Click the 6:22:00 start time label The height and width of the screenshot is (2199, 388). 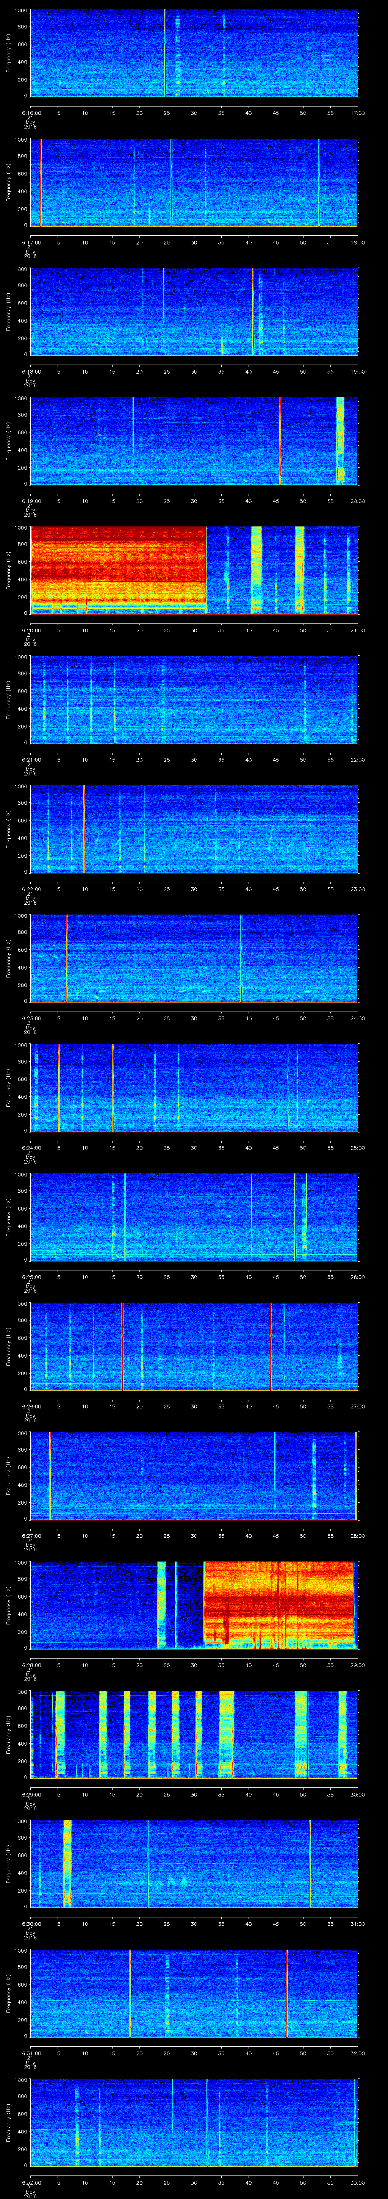pyautogui.click(x=31, y=889)
